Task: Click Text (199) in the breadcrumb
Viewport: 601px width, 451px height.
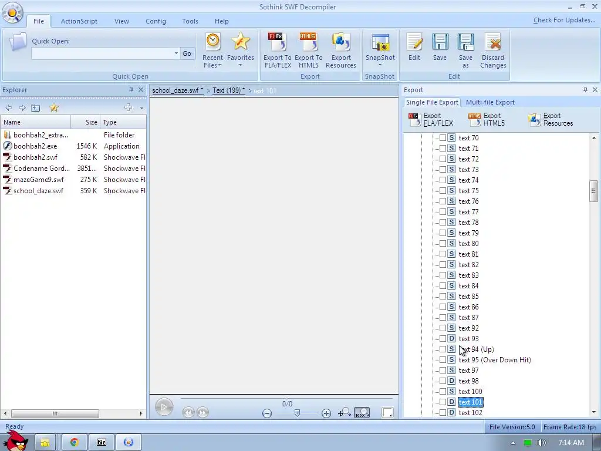Action: [x=228, y=90]
